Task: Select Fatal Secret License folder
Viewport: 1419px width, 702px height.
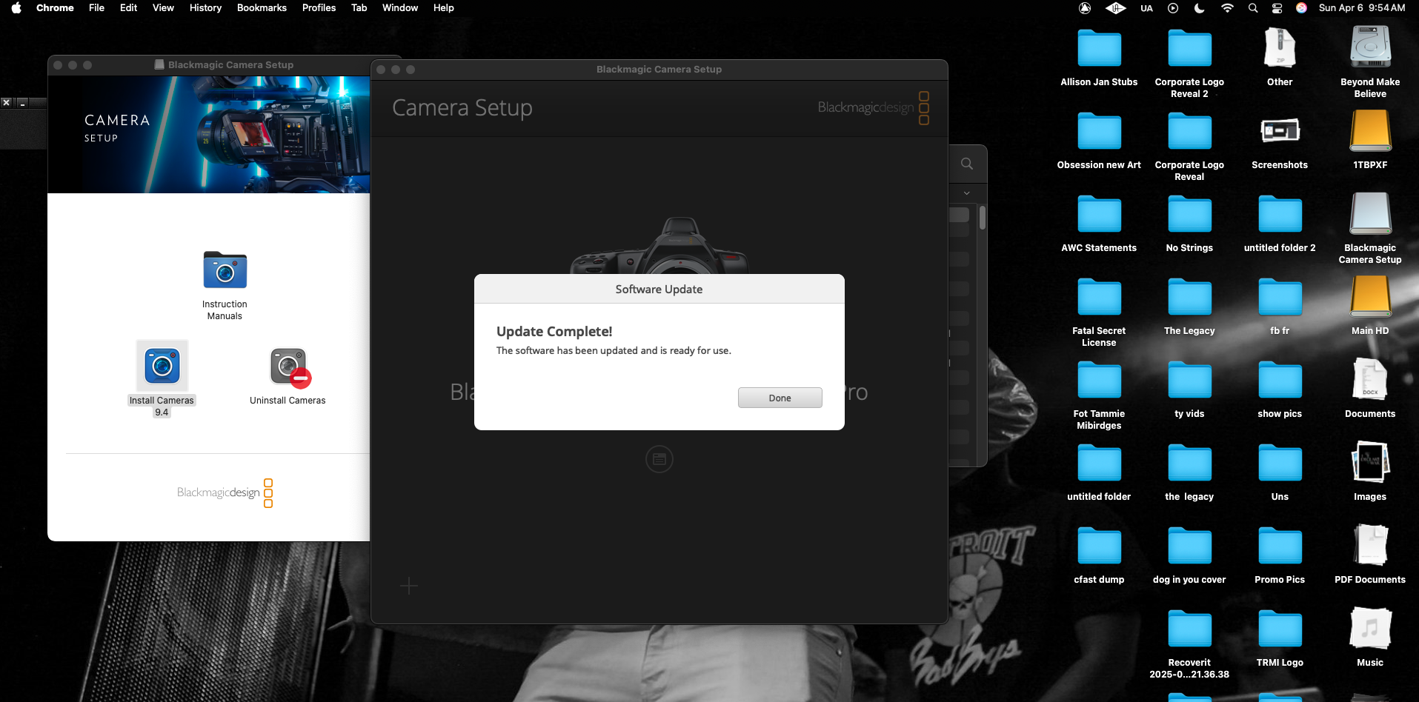Action: click(1099, 298)
